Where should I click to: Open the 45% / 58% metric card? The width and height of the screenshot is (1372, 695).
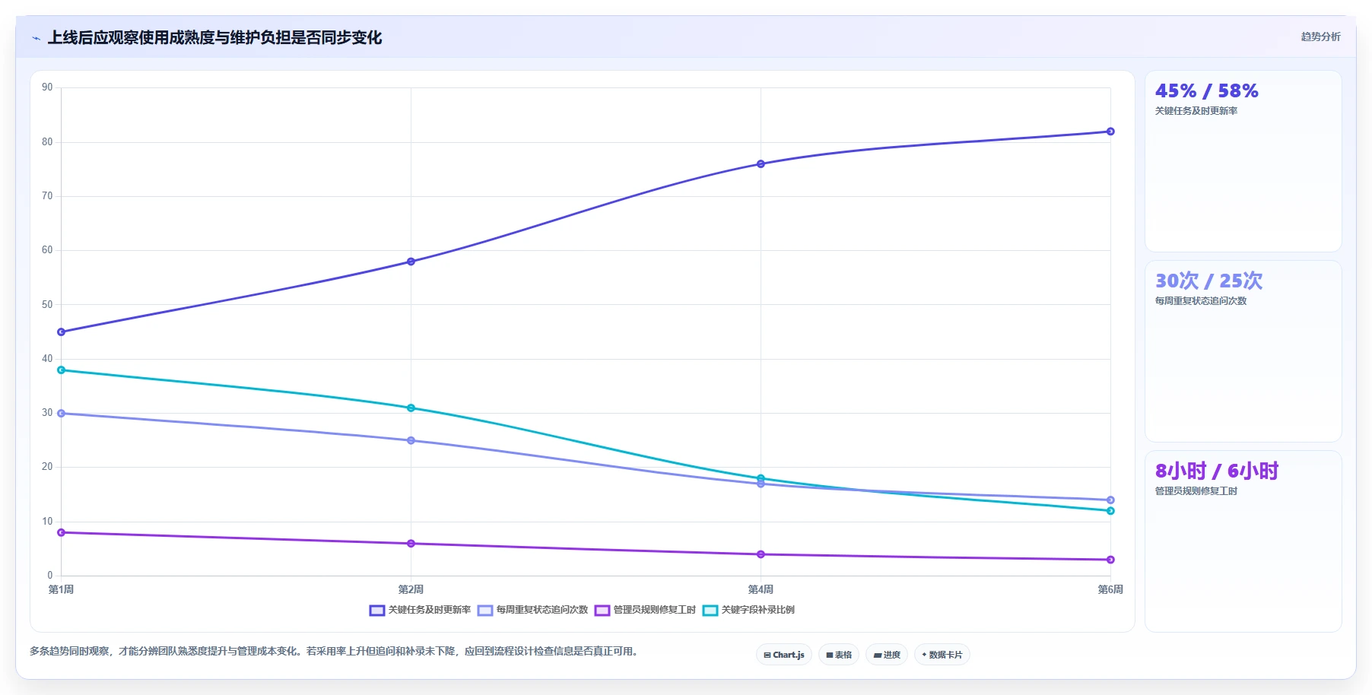[1243, 161]
